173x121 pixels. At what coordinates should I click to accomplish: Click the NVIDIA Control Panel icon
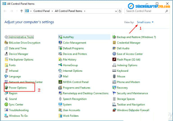pos(60,82)
